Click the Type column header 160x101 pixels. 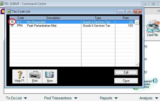(x=98, y=18)
